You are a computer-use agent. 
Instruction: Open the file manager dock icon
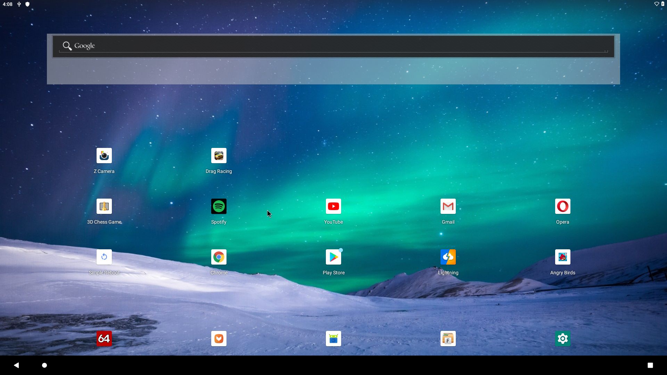click(448, 339)
